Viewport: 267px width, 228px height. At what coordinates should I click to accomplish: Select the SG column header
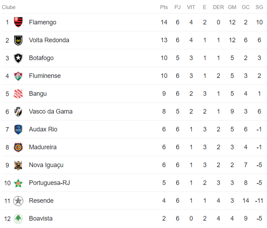click(x=259, y=7)
